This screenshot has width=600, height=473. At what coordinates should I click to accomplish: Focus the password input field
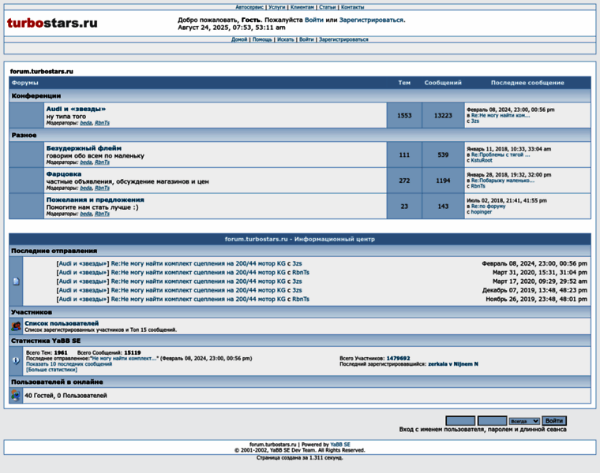pos(492,421)
